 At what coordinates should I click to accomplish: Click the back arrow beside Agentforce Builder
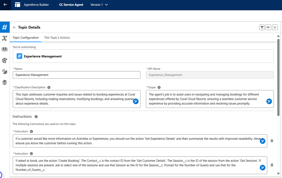click(x=5, y=5)
